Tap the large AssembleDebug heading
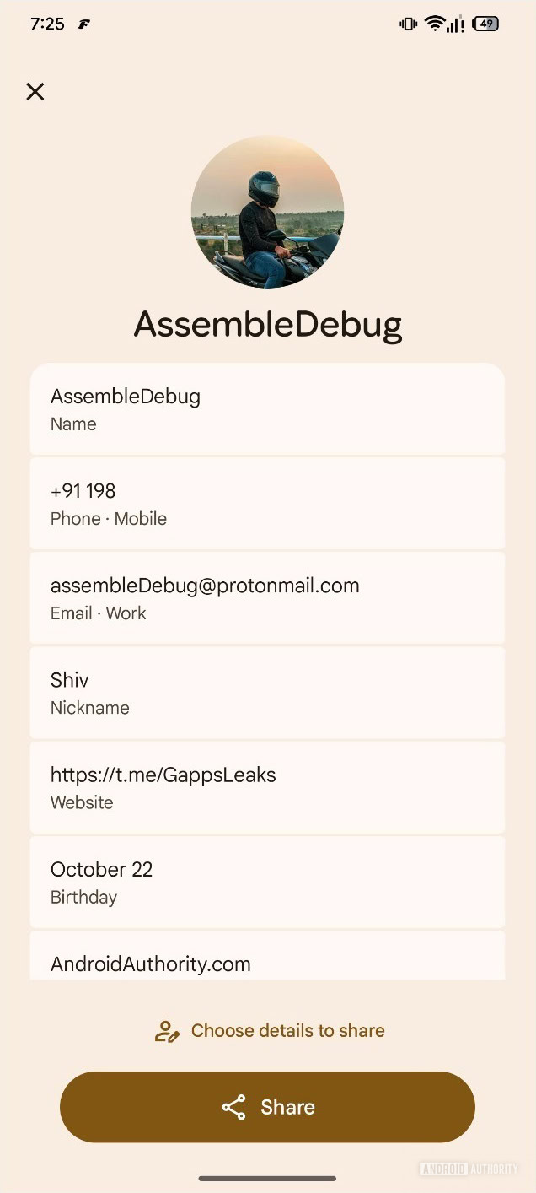Image resolution: width=536 pixels, height=1193 pixels. point(267,325)
